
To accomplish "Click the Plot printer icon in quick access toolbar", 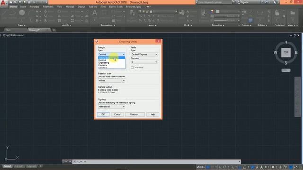I will [29, 2].
